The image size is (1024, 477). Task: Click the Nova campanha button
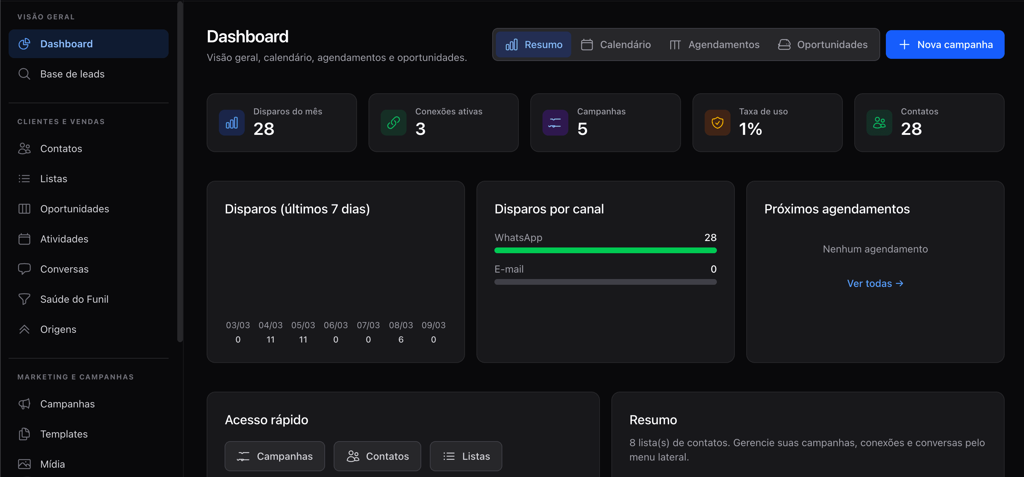(945, 44)
